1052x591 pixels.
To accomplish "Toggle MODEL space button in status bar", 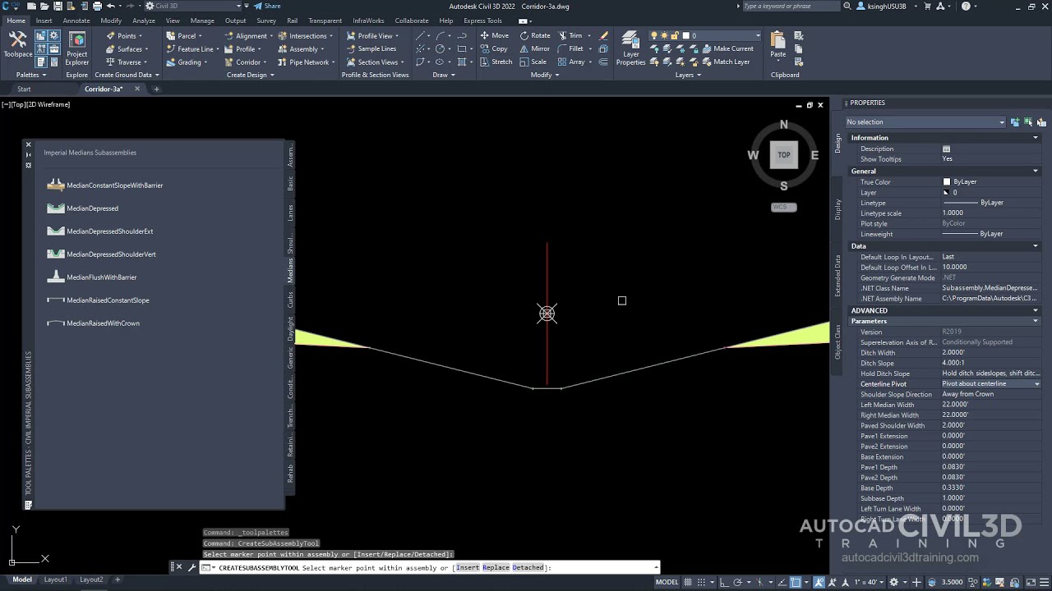I will pyautogui.click(x=667, y=582).
